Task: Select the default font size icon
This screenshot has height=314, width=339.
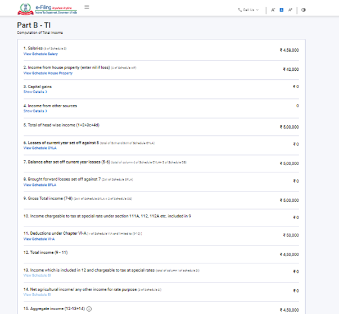Action: pos(282,10)
